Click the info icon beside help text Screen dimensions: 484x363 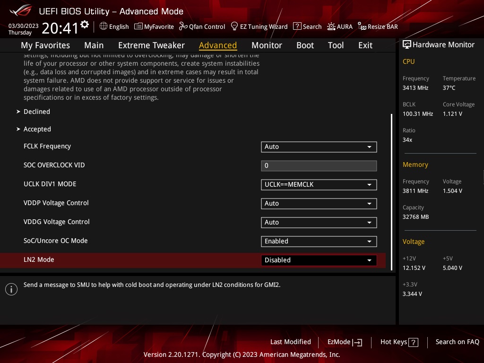11,289
